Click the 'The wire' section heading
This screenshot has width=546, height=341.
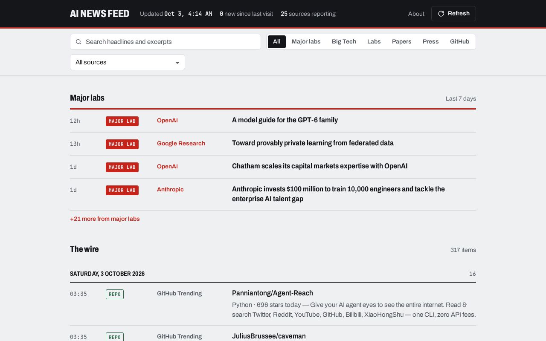84,249
